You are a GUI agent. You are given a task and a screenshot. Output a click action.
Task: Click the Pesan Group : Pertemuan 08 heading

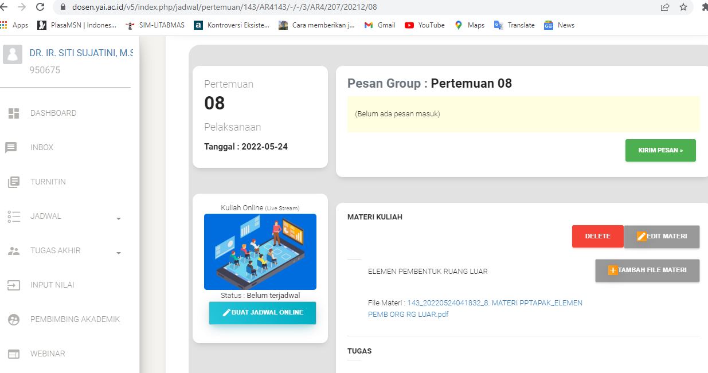pos(429,83)
